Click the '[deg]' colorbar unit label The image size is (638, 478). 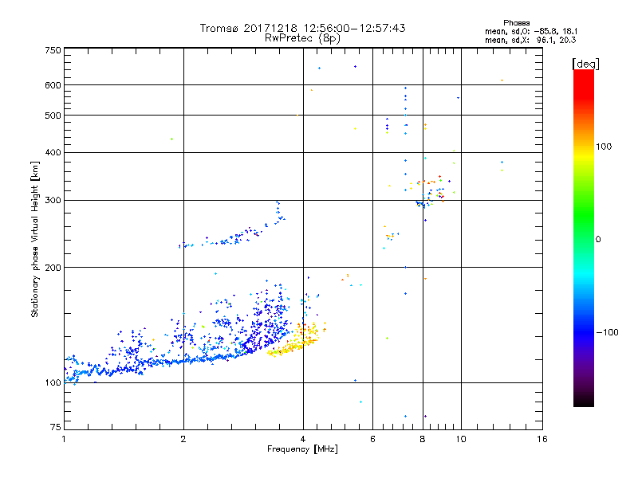(x=585, y=64)
